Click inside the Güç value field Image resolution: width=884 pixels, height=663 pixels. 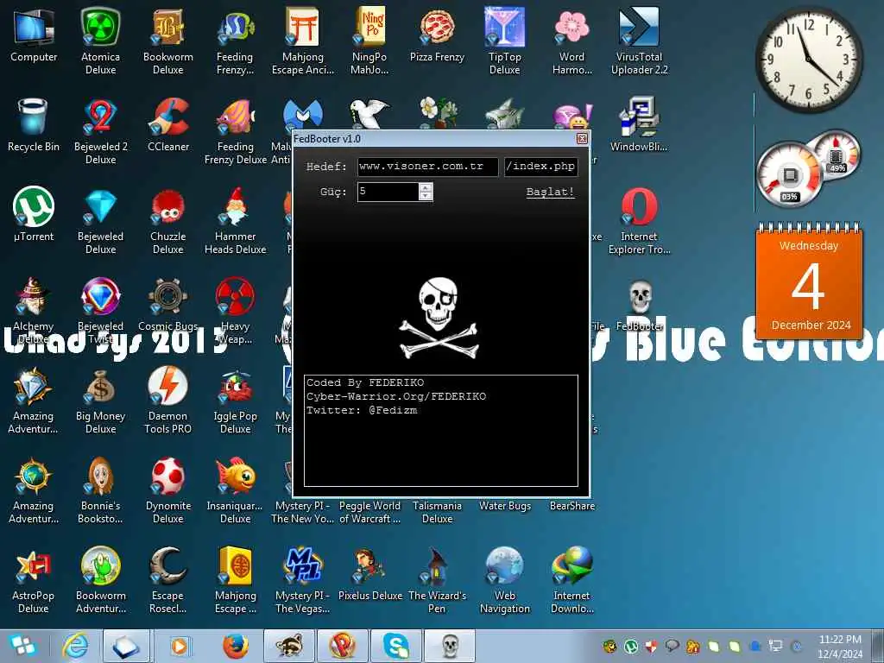pyautogui.click(x=388, y=192)
